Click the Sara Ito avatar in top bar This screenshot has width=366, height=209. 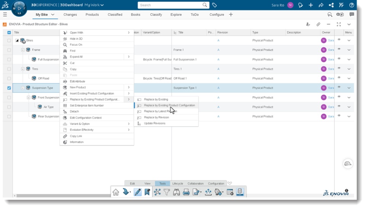point(290,5)
